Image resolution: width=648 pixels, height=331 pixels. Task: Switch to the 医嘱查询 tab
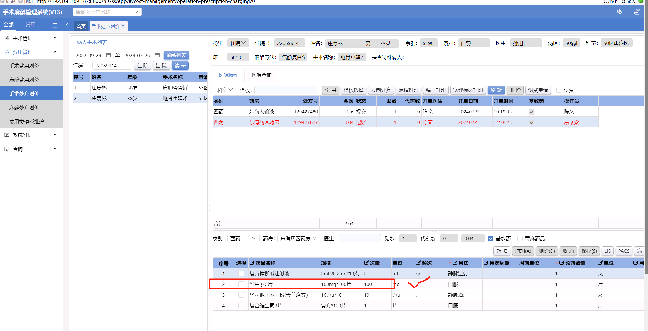pyautogui.click(x=261, y=75)
